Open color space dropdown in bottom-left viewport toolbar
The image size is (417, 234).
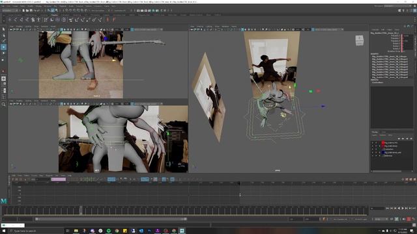pos(148,104)
